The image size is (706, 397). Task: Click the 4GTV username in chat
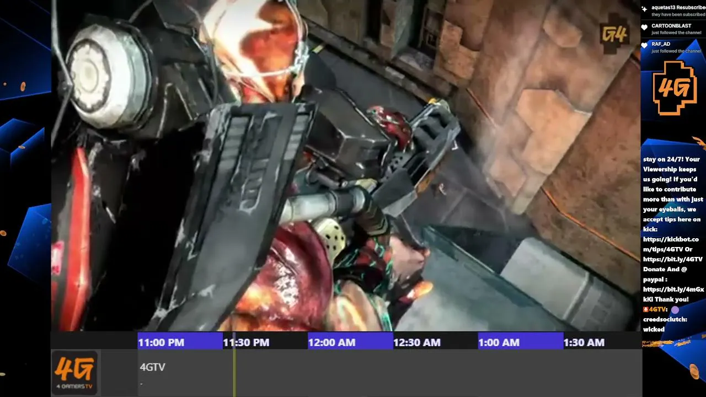tap(659, 310)
